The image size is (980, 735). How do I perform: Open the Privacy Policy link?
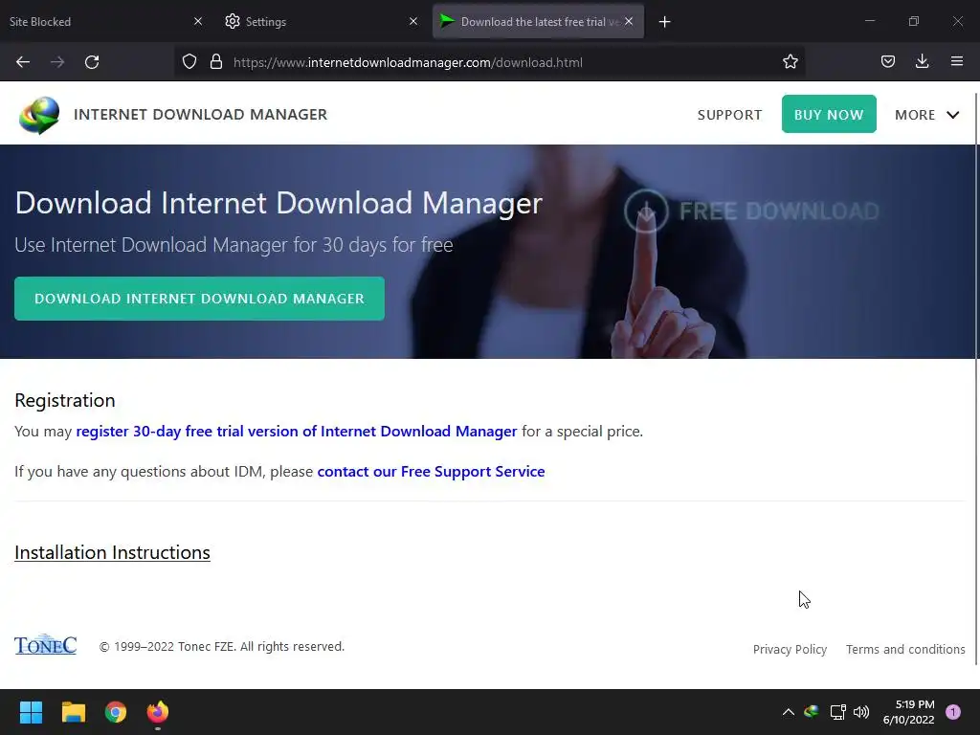click(x=790, y=650)
